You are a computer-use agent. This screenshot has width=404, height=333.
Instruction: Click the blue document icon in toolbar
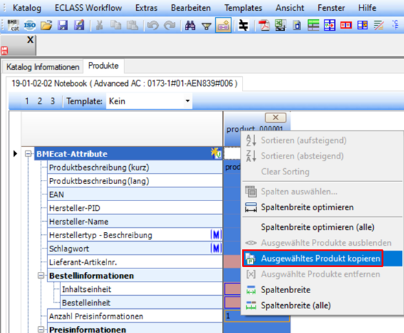click(297, 25)
